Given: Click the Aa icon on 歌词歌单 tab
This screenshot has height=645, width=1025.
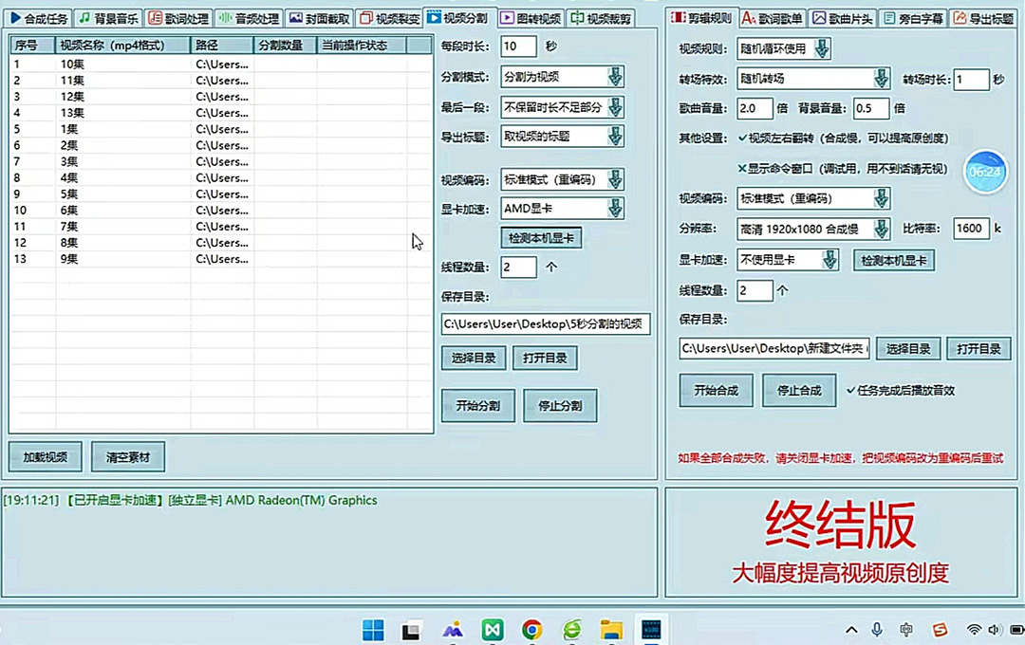Looking at the screenshot, I should [747, 17].
